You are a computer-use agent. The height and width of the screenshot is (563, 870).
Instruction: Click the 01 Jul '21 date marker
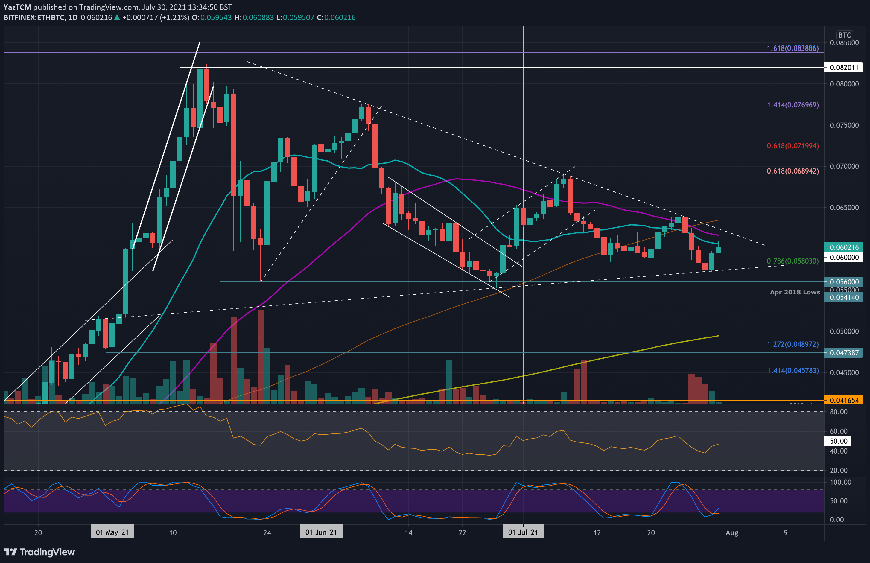pos(523,532)
